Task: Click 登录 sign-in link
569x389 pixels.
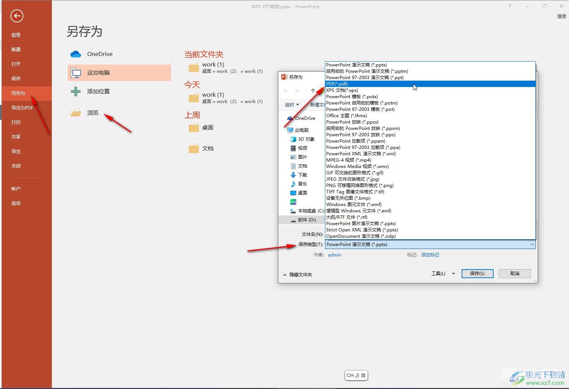Action: 562,16
